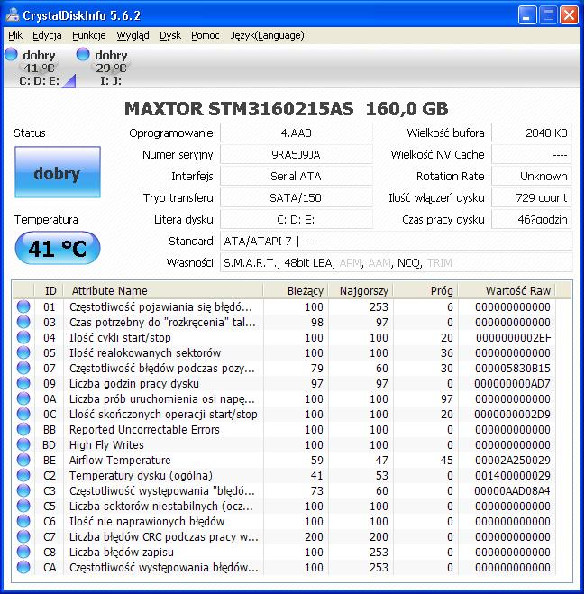Open the Wygląd menu
Image resolution: width=585 pixels, height=594 pixels.
coord(133,35)
